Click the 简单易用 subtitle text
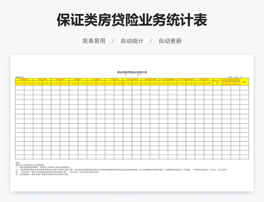264x202 pixels. click(94, 41)
